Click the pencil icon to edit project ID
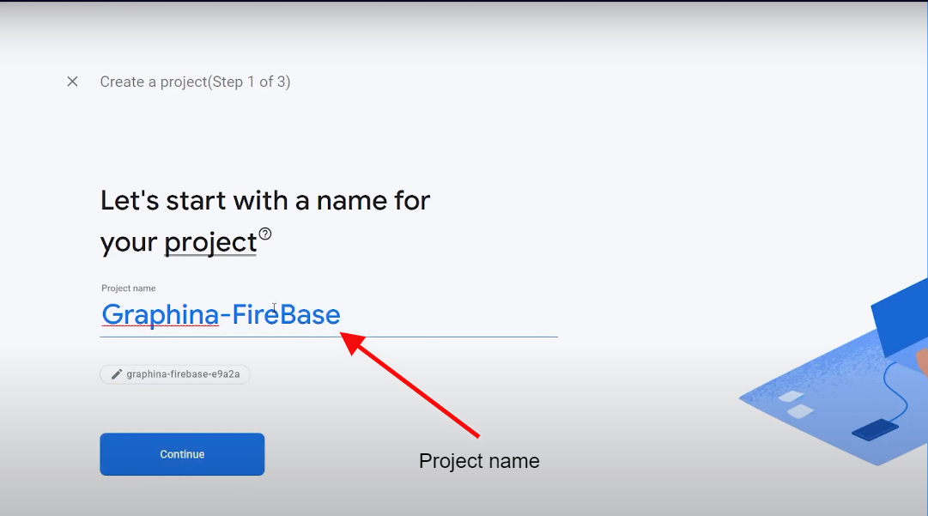The width and height of the screenshot is (928, 516). [117, 374]
